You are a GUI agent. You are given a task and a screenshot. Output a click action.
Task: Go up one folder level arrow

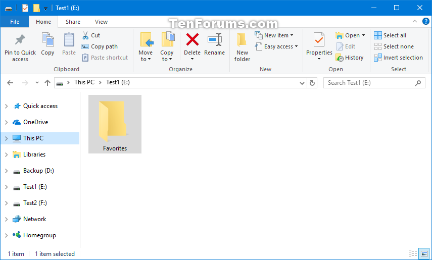click(x=47, y=83)
